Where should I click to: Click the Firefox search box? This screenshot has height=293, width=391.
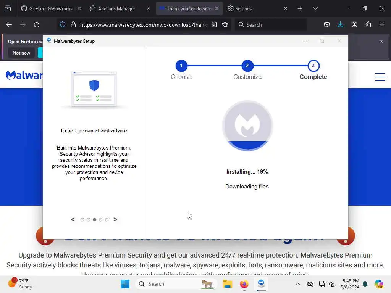[271, 25]
